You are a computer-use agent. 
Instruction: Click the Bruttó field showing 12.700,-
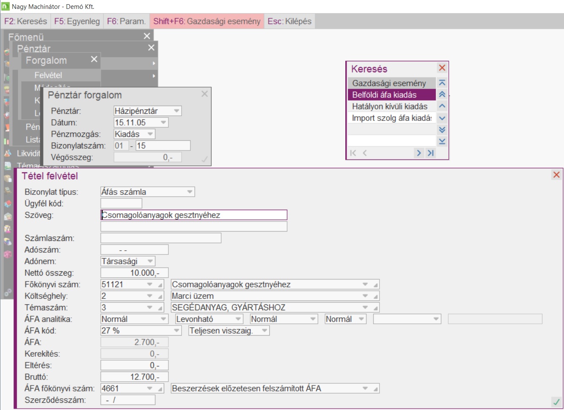pyautogui.click(x=134, y=377)
